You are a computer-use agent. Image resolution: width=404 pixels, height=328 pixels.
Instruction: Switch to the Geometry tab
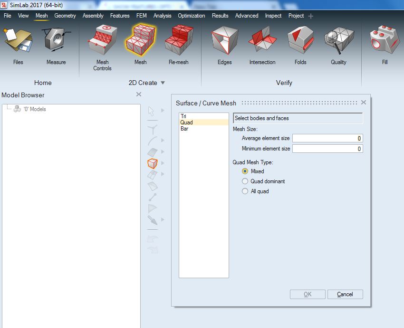65,16
